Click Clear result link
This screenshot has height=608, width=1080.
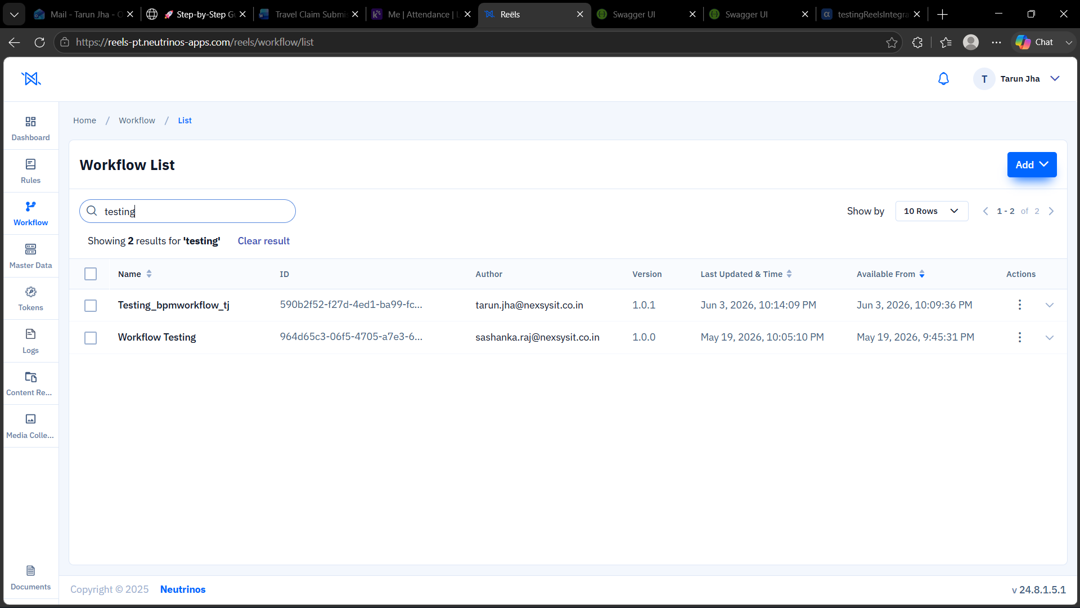263,241
